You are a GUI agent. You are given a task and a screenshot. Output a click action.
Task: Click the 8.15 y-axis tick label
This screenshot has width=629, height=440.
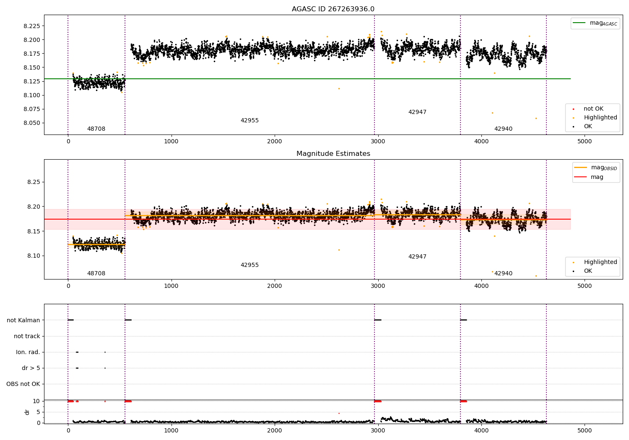(x=34, y=231)
